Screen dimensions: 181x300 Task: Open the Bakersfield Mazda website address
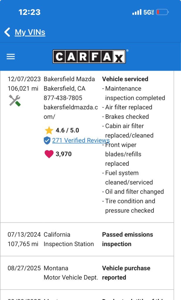coord(71,112)
